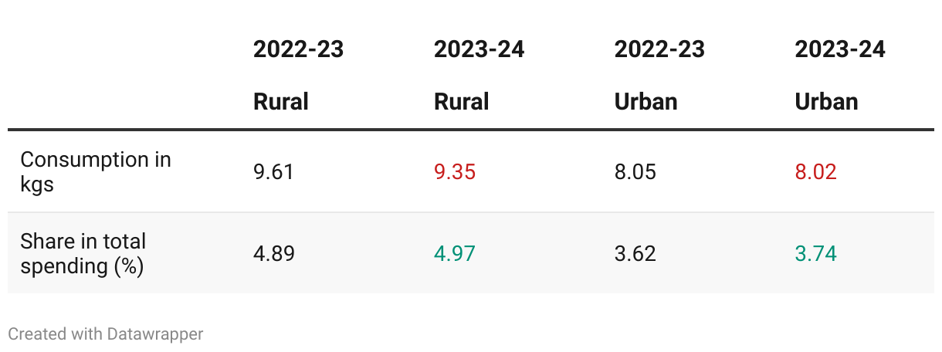Select the 2023-24 Rural column header
The height and width of the screenshot is (352, 942).
click(479, 76)
